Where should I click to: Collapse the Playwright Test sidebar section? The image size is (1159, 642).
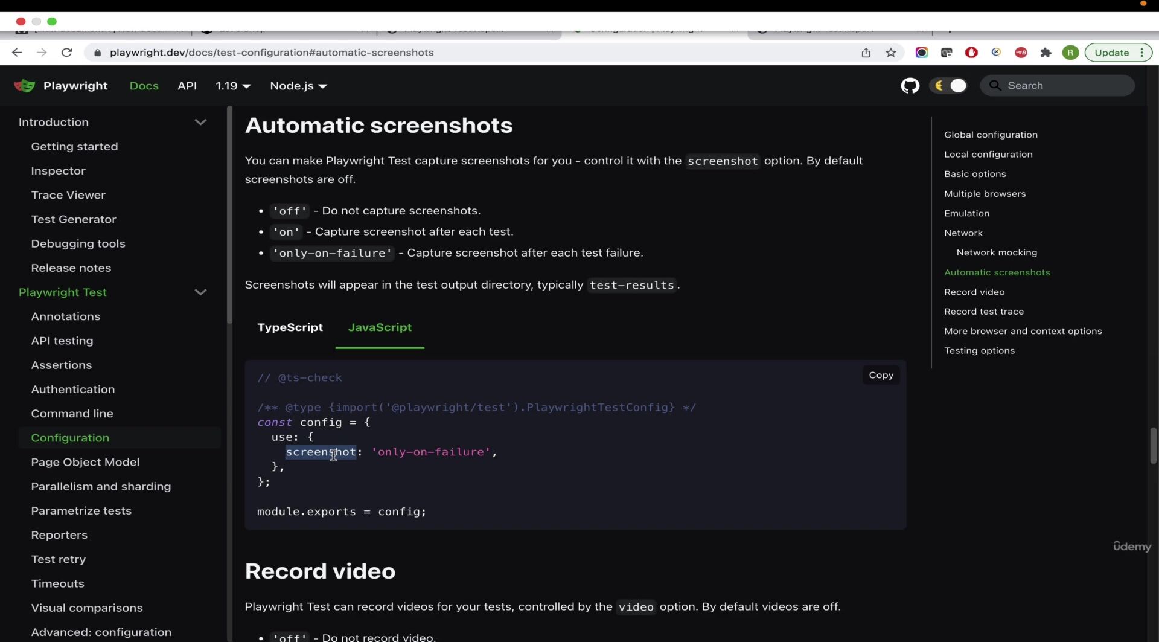click(x=200, y=292)
